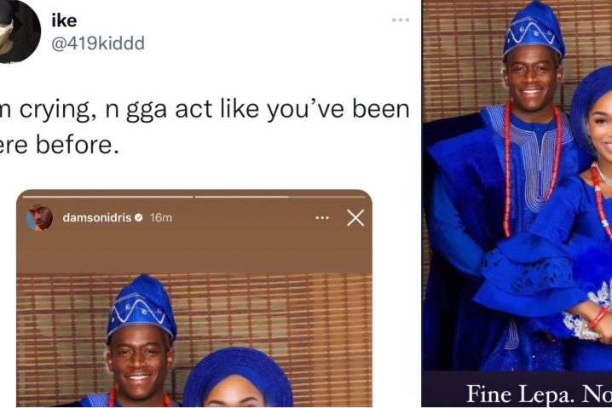Click the verified badge beside damsonidris
This screenshot has height=408, width=612.
(x=138, y=218)
